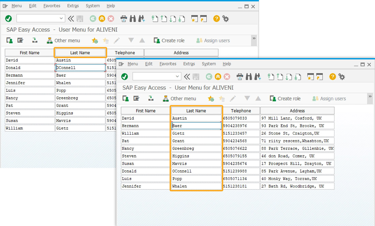Click Telephone column header in front window

[241, 111]
